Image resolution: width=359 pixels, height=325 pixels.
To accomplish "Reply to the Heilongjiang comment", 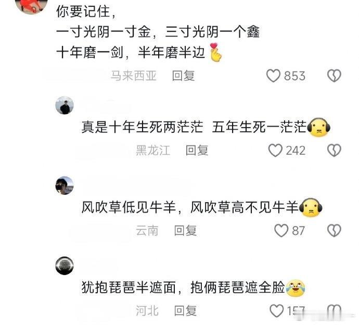I will pos(197,151).
